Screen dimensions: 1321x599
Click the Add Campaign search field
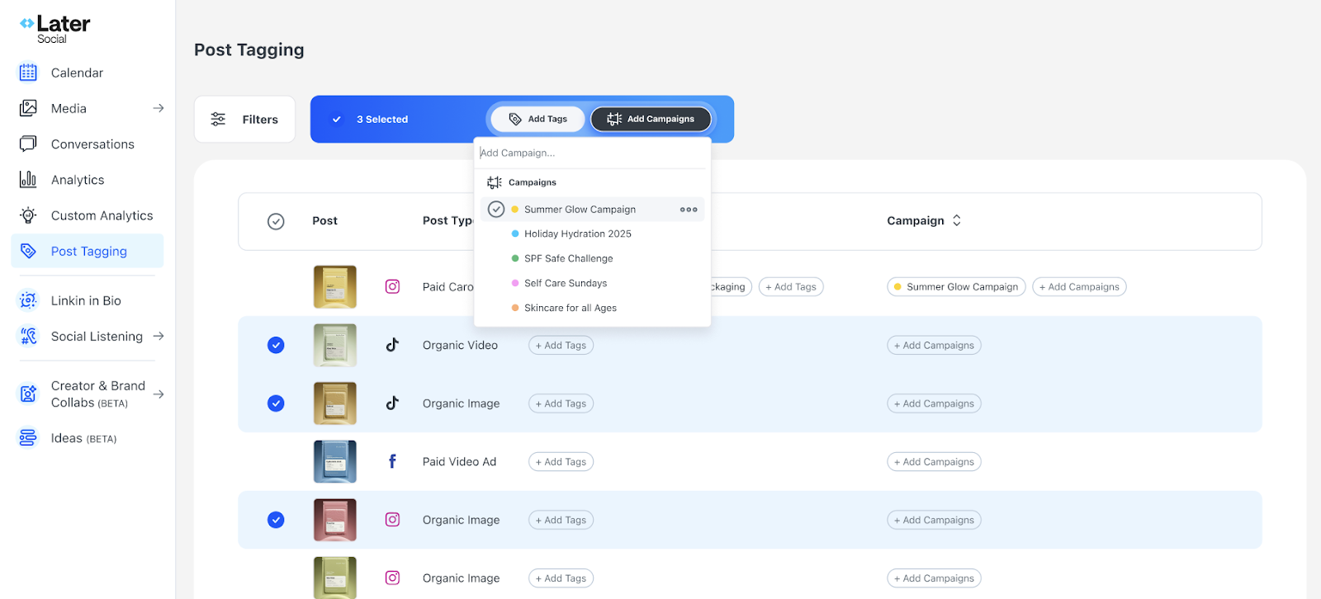pos(591,153)
